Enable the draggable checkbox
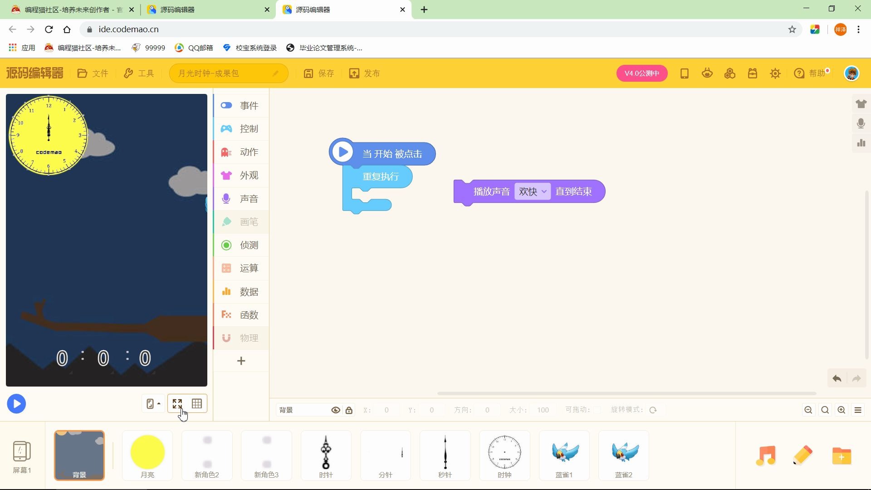Screen dimensions: 871x490 [x=597, y=410]
